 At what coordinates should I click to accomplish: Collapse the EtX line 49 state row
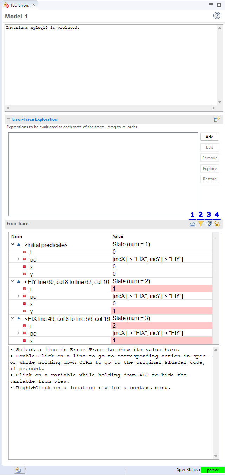point(13,318)
